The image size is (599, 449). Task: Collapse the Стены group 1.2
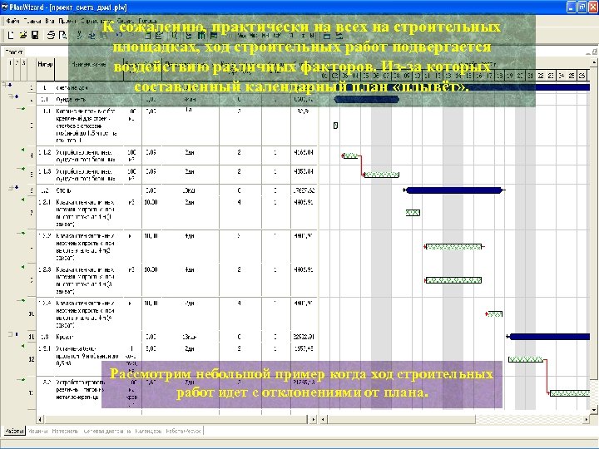click(x=11, y=187)
